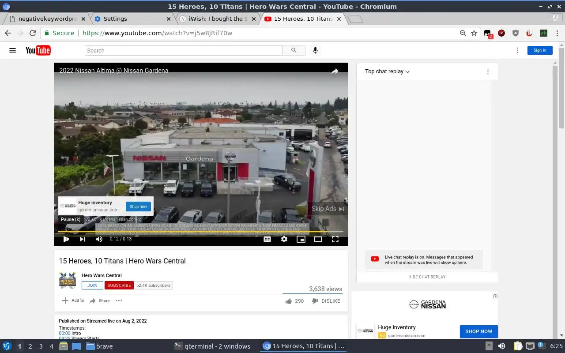Open zoom magnifier icon in address bar
This screenshot has width=565, height=353.
(x=463, y=33)
